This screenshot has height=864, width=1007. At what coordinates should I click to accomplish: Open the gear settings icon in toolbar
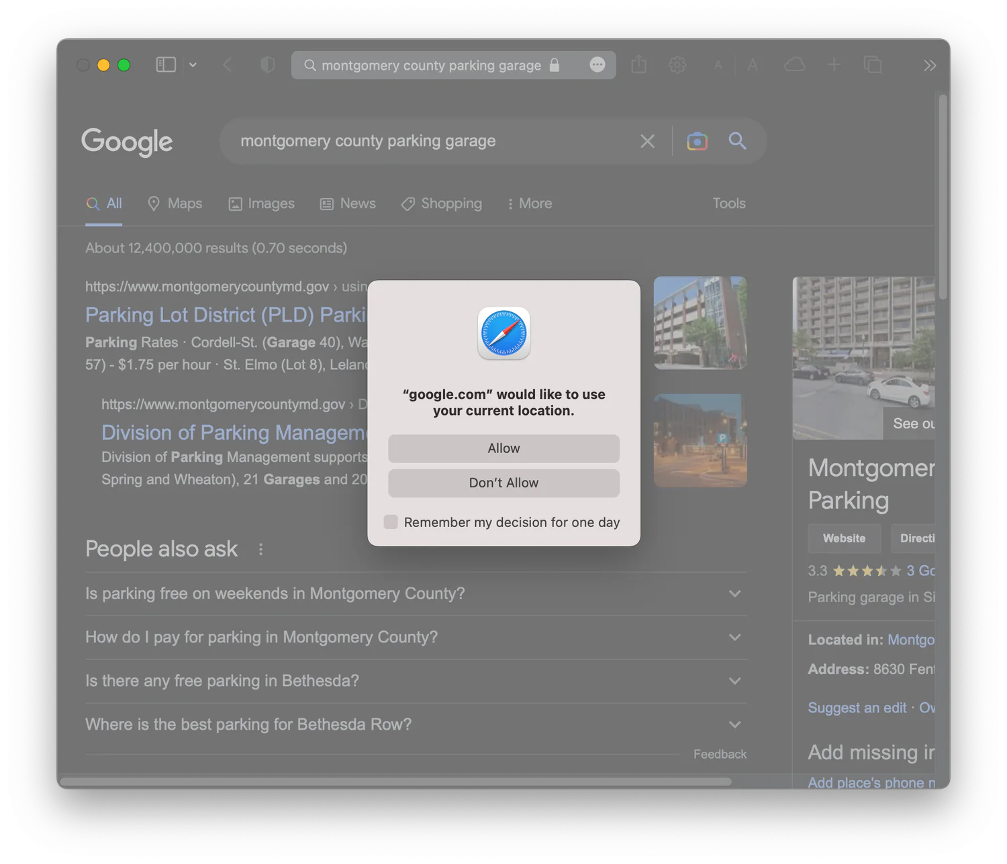[x=677, y=65]
